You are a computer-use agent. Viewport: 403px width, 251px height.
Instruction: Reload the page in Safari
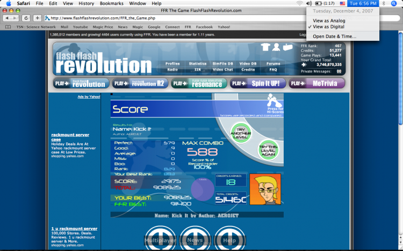(26, 18)
